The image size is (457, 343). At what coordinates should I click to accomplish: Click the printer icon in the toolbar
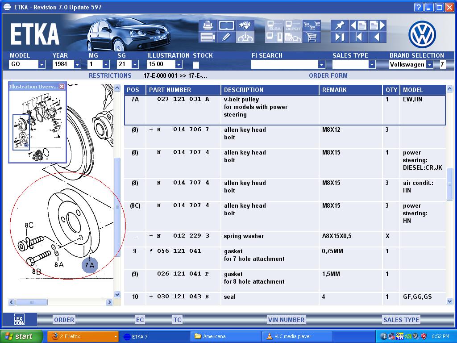(208, 25)
